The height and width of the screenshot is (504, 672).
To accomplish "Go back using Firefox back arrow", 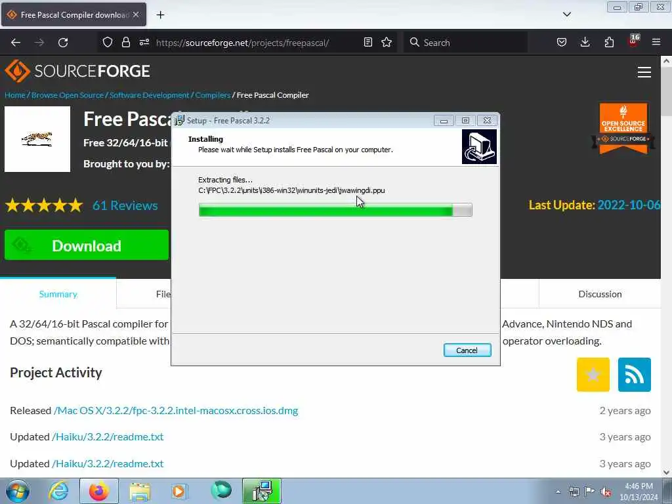I will point(16,43).
